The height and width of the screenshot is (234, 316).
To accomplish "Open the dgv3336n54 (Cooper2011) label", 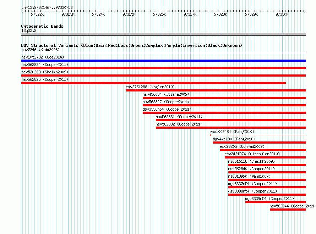I will (167, 109).
